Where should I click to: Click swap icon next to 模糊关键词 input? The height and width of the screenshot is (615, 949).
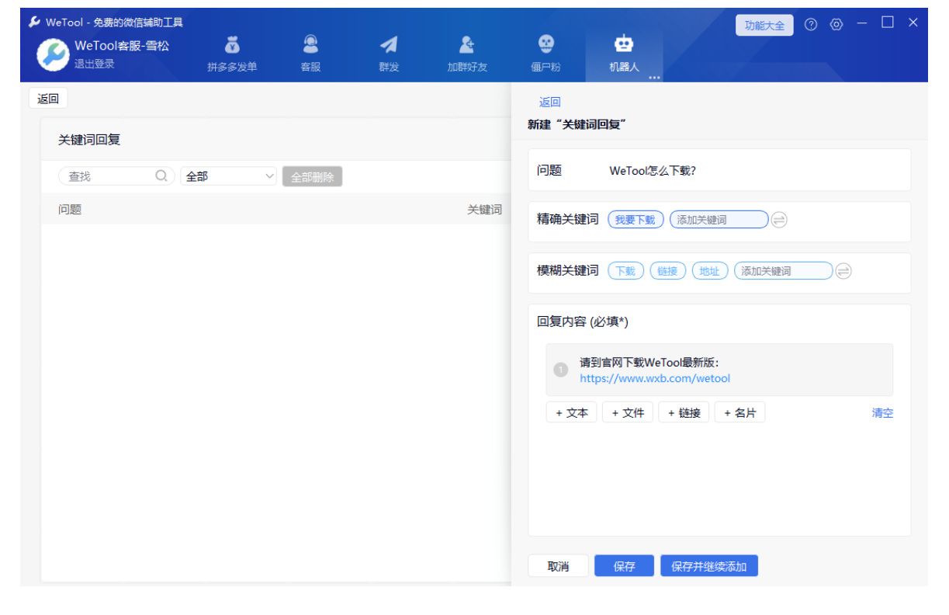tap(843, 271)
